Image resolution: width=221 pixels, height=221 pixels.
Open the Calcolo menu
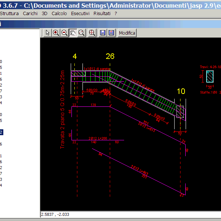pyautogui.click(x=59, y=14)
